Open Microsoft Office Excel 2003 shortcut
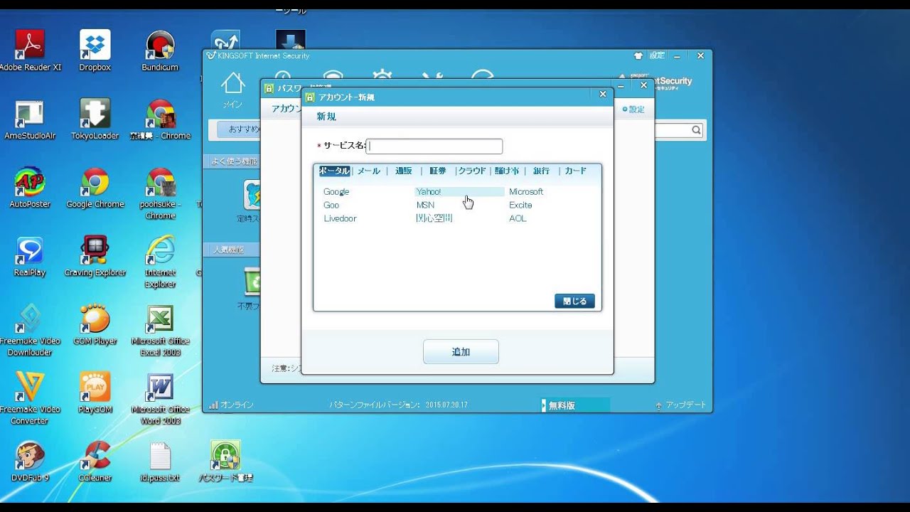The height and width of the screenshot is (512, 910). [x=160, y=329]
